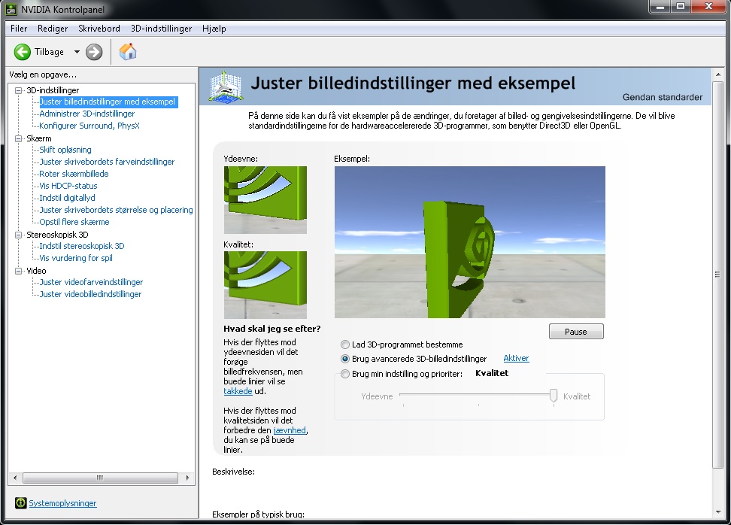Open the Rediger menu
The image size is (731, 525).
53,29
